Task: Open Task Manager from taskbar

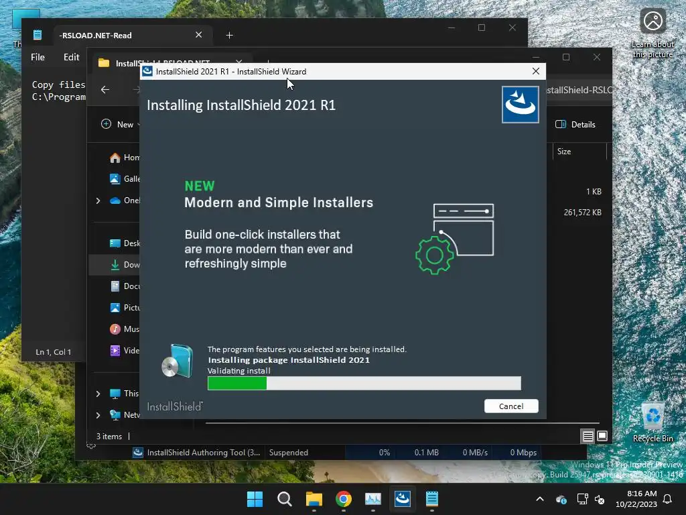Action: pos(372,499)
